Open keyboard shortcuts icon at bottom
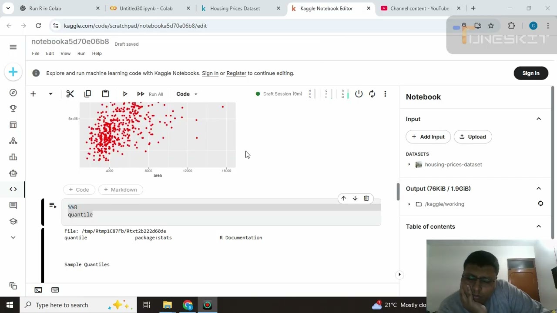Screen dimensions: 557x313 55,290
